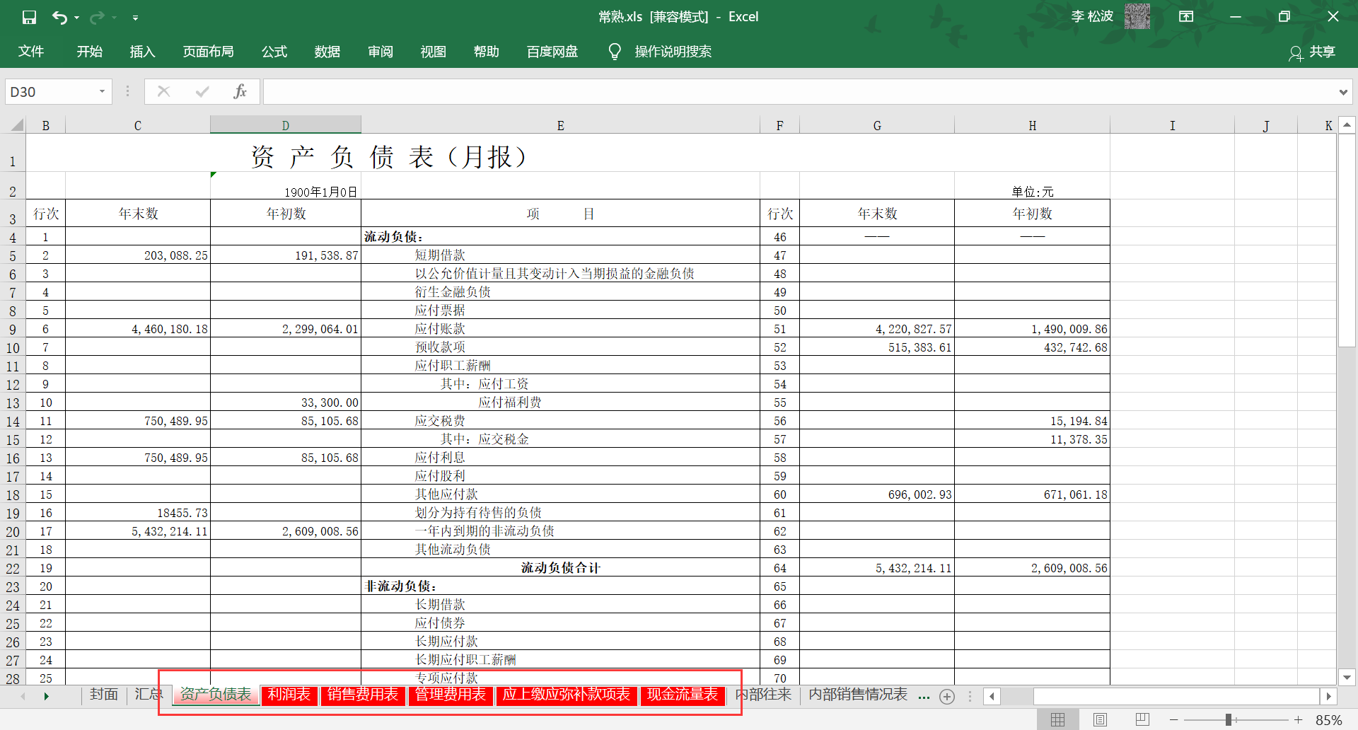The image size is (1358, 730).
Task: Switch to the 利润表 sheet tab
Action: point(289,695)
